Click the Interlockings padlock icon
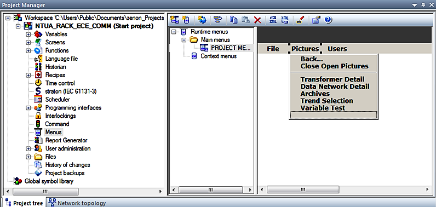Screen dimensions: 436x207 coord(38,116)
